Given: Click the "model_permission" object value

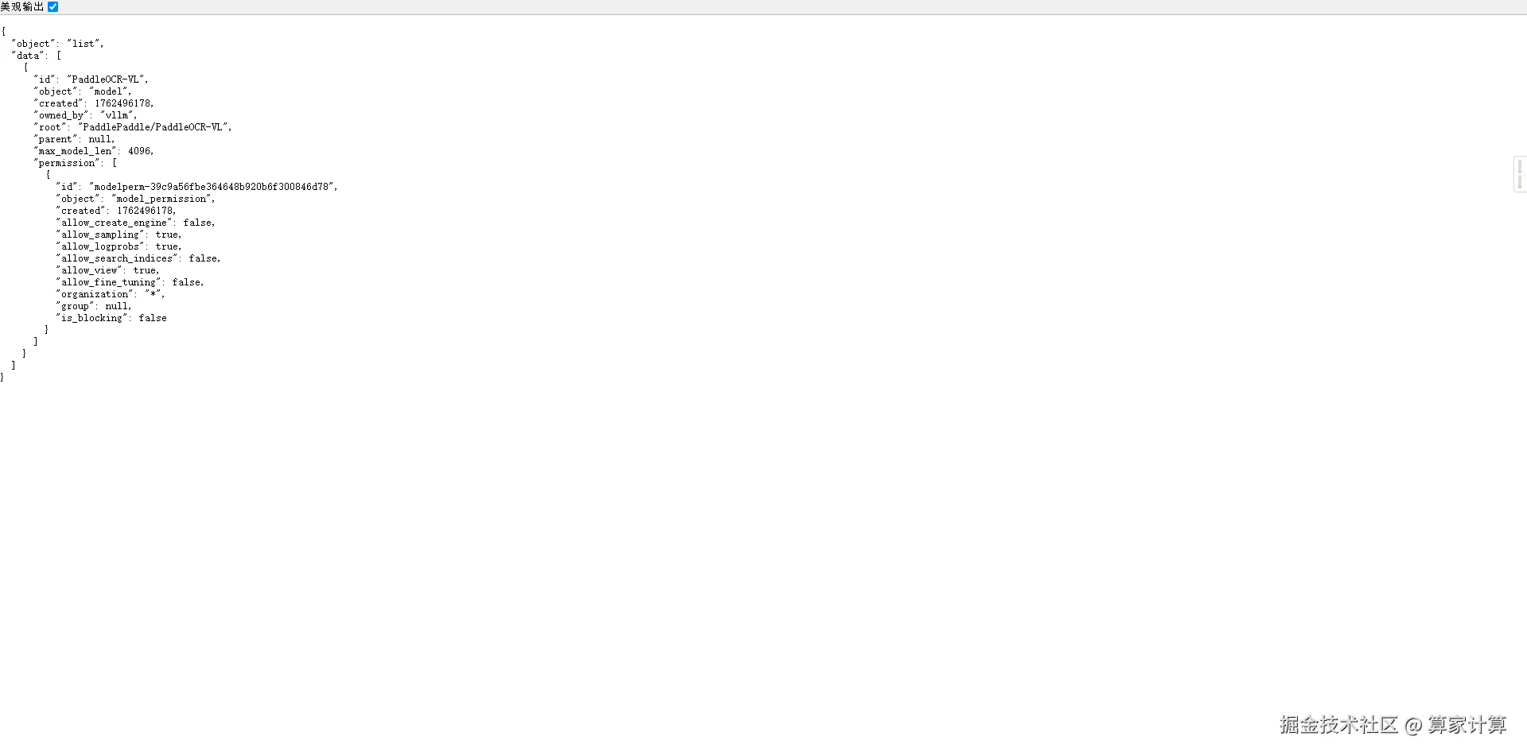Looking at the screenshot, I should pyautogui.click(x=161, y=199).
